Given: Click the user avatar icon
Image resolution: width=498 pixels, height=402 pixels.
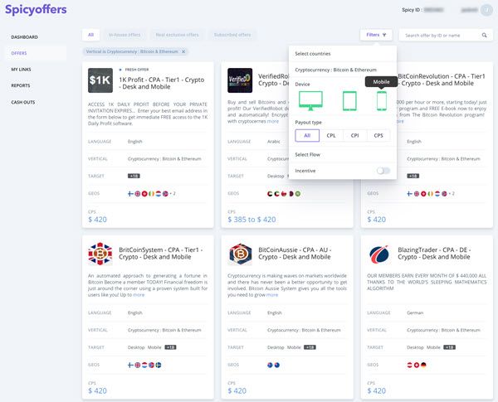Looking at the screenshot, I should (486, 10).
